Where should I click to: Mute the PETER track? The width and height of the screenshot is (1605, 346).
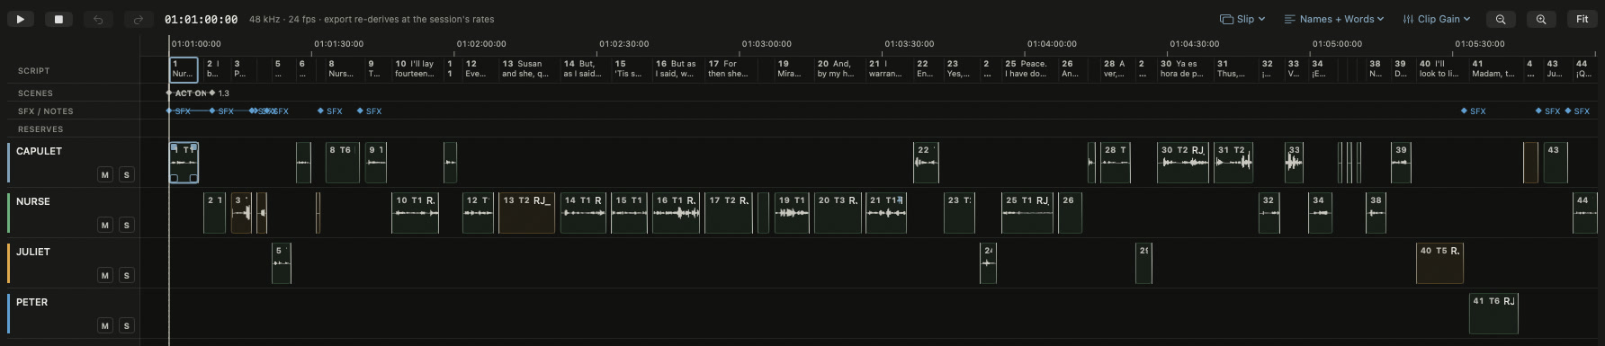pyautogui.click(x=105, y=326)
